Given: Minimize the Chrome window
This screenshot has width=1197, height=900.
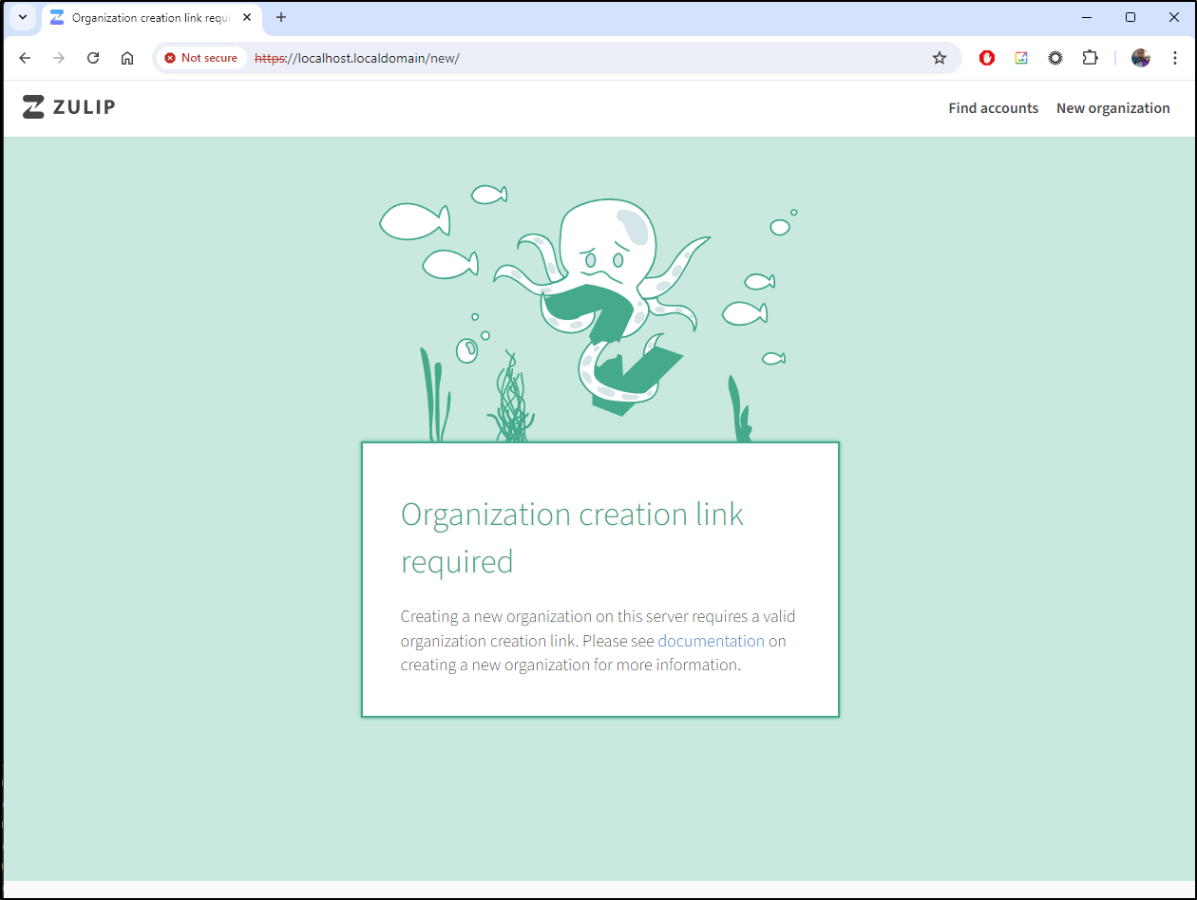Looking at the screenshot, I should pyautogui.click(x=1086, y=17).
